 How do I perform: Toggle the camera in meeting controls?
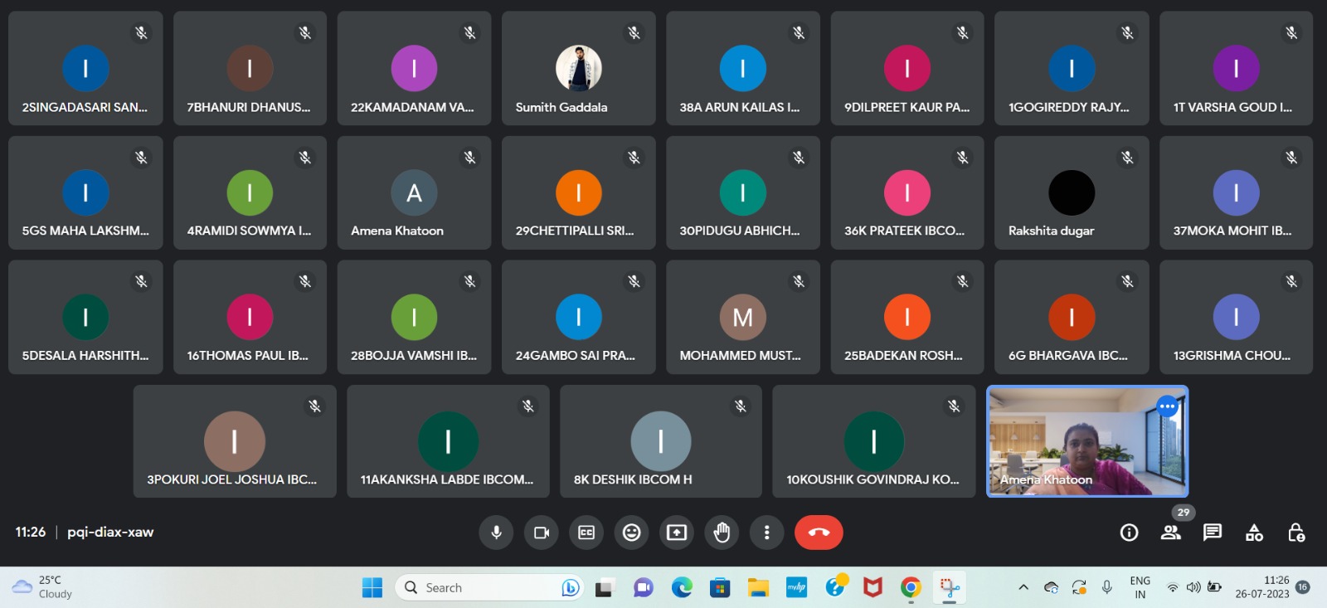(x=542, y=533)
